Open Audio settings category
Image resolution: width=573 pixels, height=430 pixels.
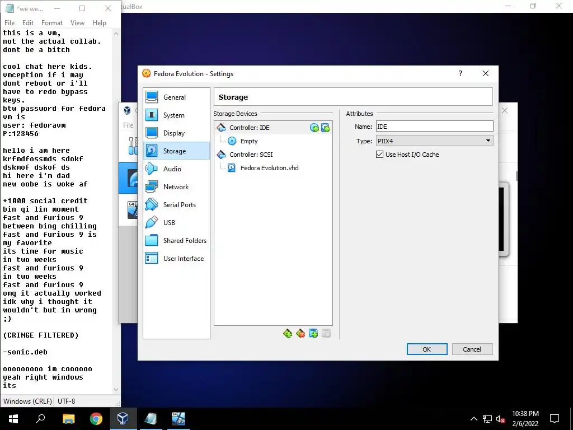[176, 169]
